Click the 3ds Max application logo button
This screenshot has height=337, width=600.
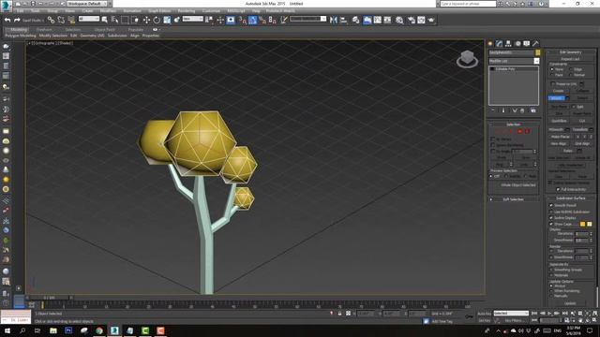click(7, 7)
